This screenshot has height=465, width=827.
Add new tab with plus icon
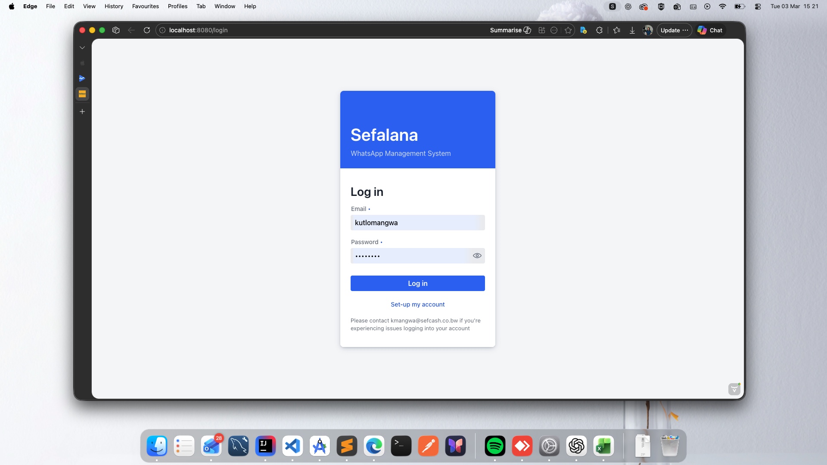pos(82,112)
